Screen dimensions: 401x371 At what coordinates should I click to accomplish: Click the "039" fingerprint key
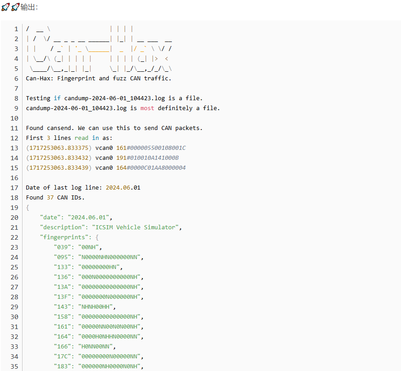click(x=62, y=247)
